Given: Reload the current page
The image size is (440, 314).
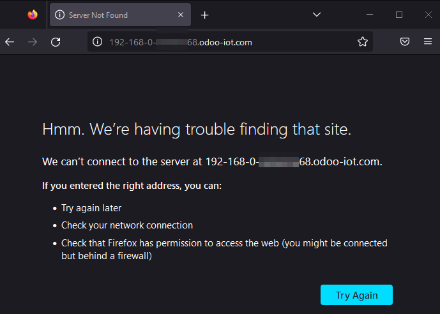Looking at the screenshot, I should pyautogui.click(x=56, y=42).
